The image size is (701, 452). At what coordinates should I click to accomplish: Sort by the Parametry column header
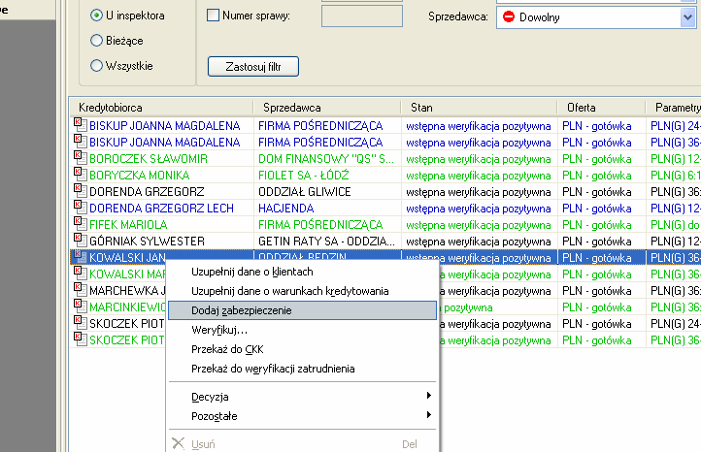[673, 108]
